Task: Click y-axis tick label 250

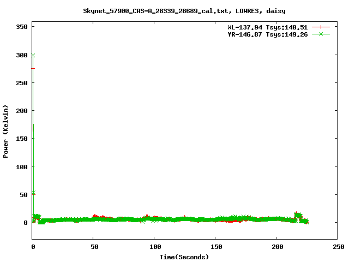Action: click(x=22, y=83)
